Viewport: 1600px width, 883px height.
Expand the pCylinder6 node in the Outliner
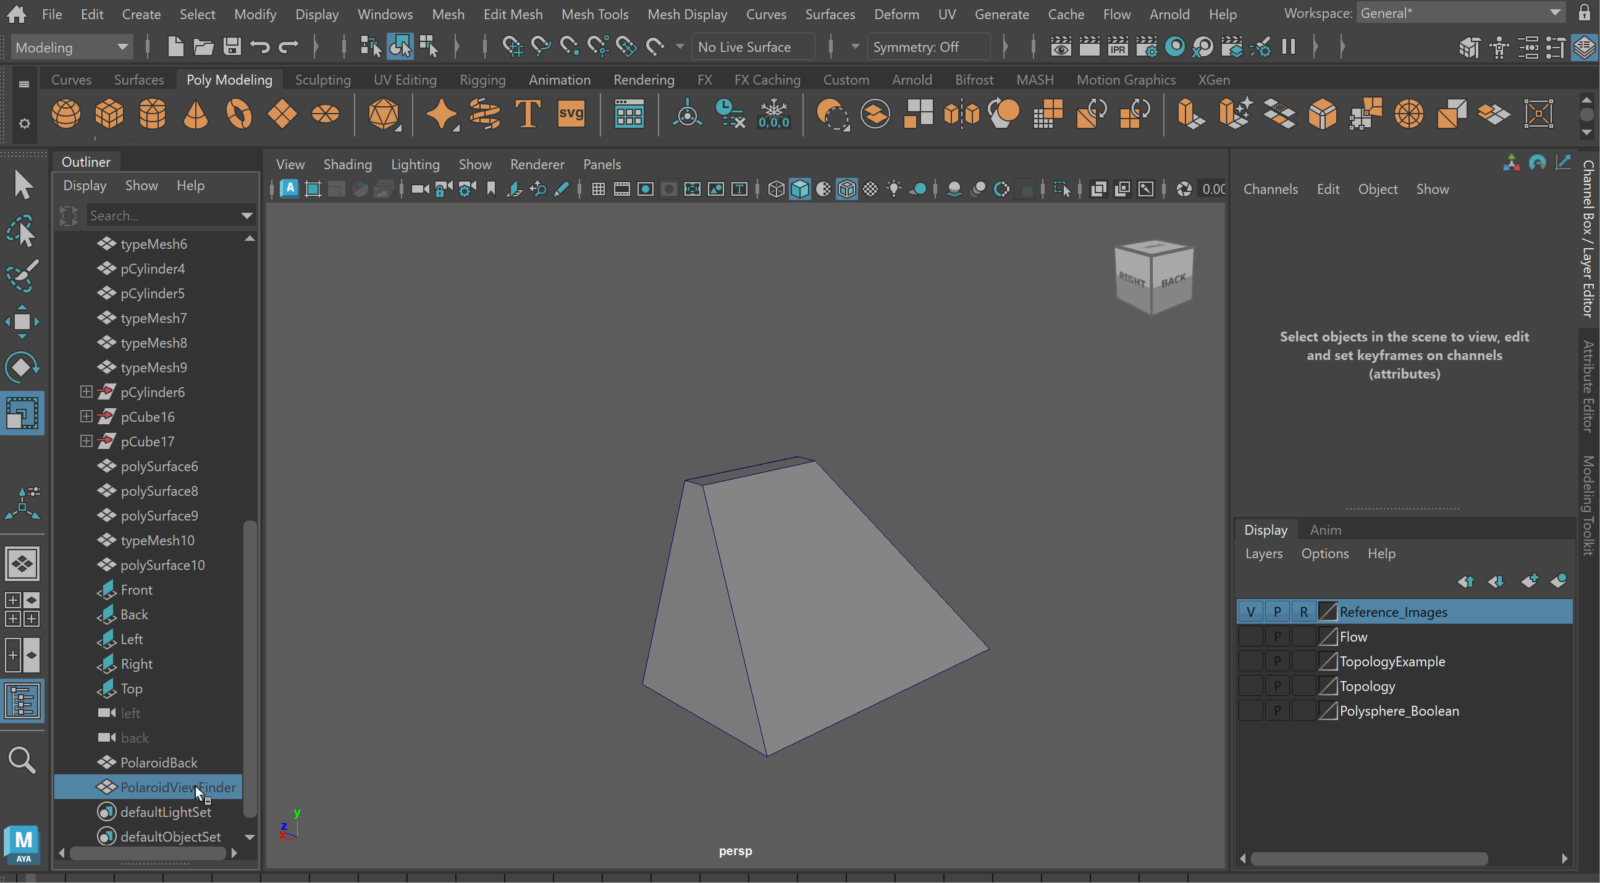pyautogui.click(x=86, y=392)
